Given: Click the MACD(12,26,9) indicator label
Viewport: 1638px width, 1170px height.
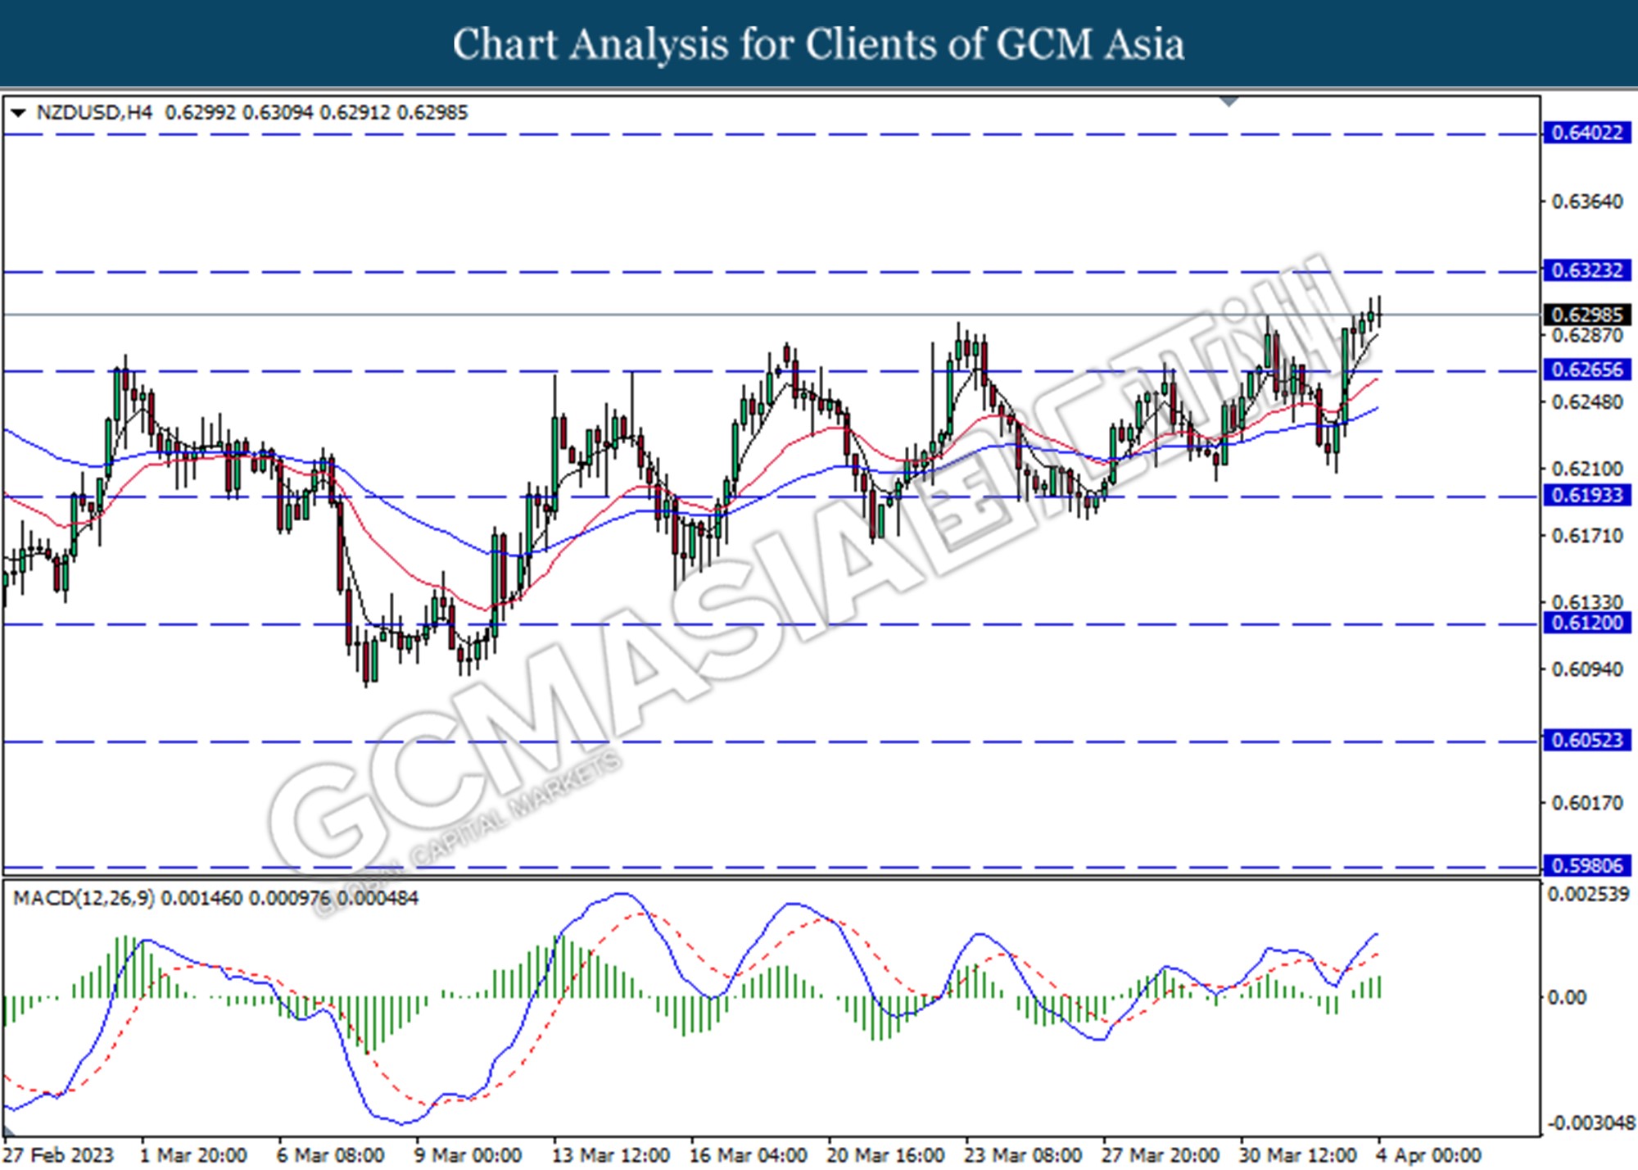Looking at the screenshot, I should click(x=84, y=898).
